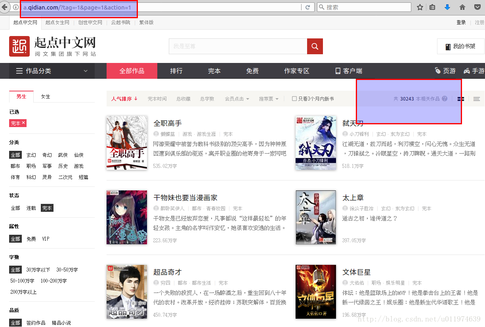Viewport: 485px width, 327px height.
Task: Expand the 推荐票 sort dropdown
Action: 269,99
